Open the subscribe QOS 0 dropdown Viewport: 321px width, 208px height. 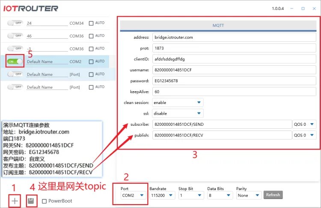(x=304, y=124)
